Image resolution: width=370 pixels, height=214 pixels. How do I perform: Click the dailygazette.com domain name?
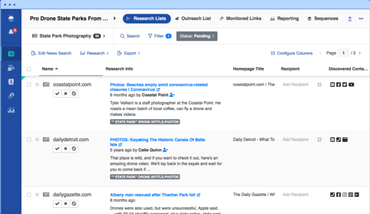coord(72,194)
